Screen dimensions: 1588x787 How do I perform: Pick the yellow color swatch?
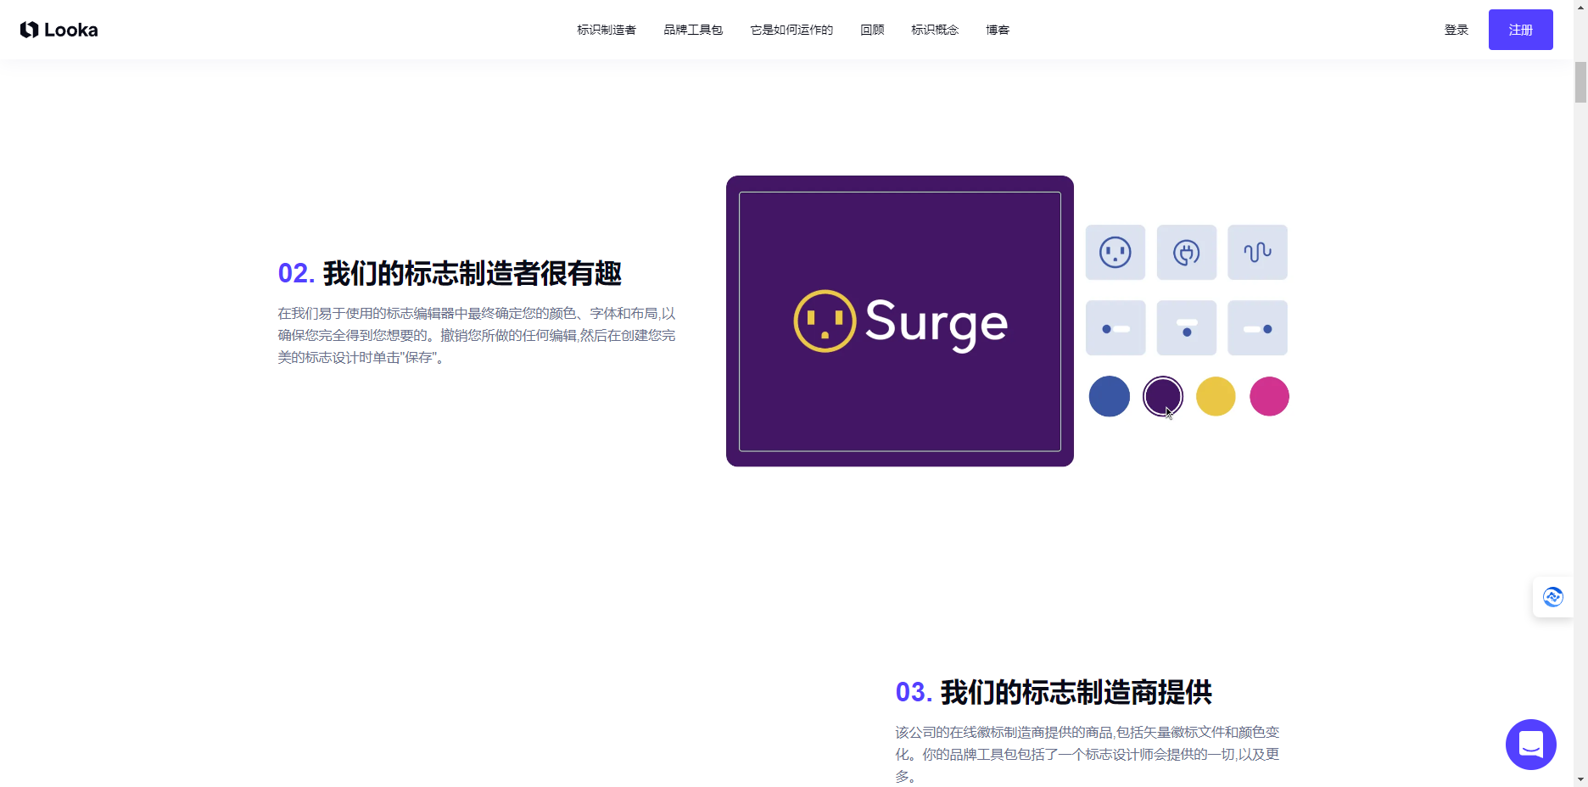(x=1216, y=396)
